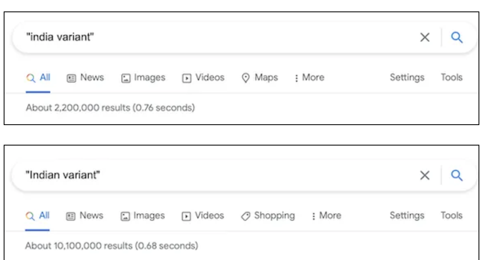
Task: Open Images results for "india variant"
Action: pos(143,78)
